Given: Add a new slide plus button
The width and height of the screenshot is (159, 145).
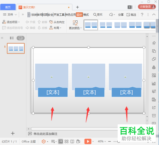Looking at the screenshot, I should [13, 133].
